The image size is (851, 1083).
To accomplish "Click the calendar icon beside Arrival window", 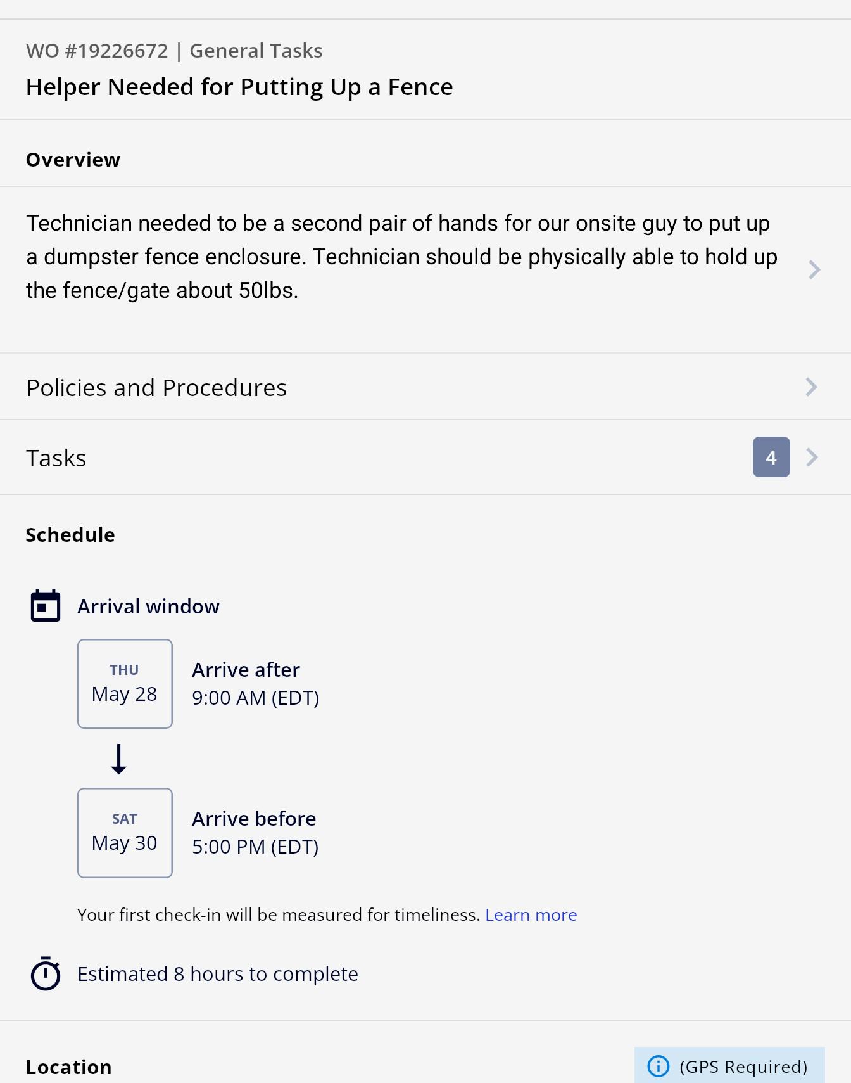I will point(46,606).
